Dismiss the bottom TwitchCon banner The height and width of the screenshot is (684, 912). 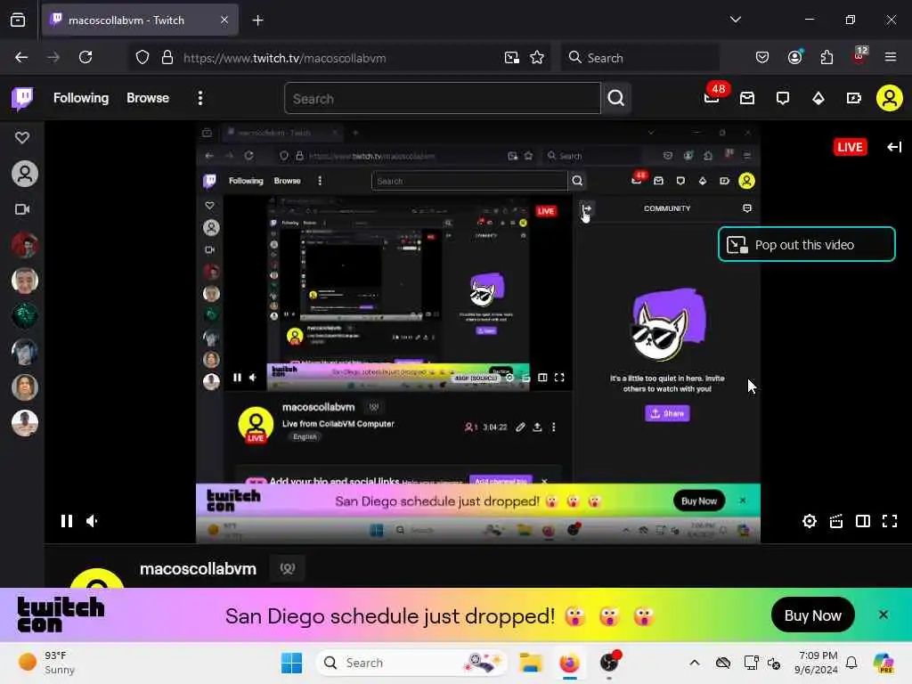tap(883, 615)
